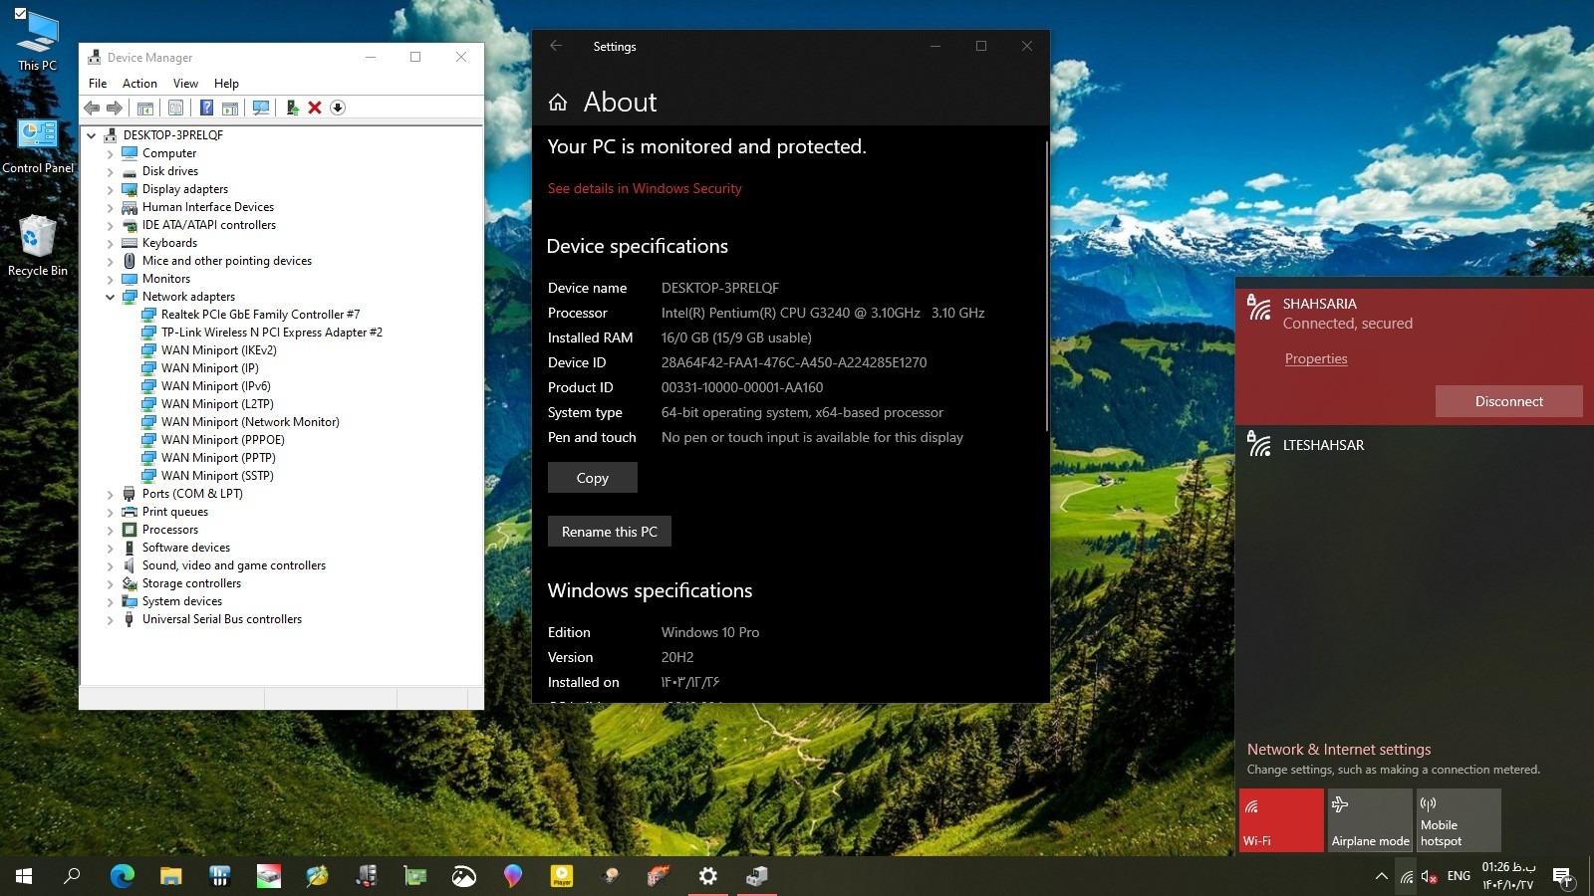Click the Update device driver toolbar icon
Image resolution: width=1594 pixels, height=896 pixels.
click(x=292, y=108)
